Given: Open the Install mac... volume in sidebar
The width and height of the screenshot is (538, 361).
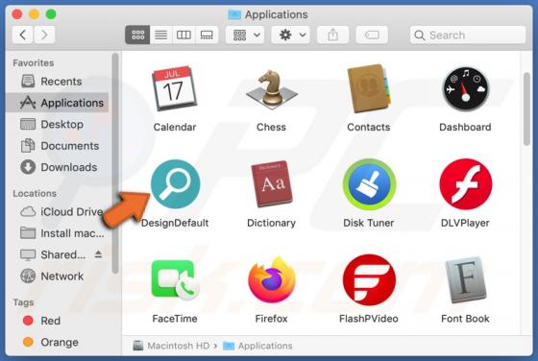Looking at the screenshot, I should pos(58,233).
